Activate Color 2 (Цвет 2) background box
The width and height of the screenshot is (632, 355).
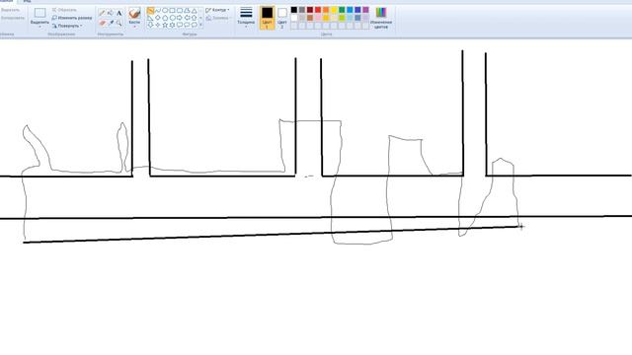pos(282,18)
